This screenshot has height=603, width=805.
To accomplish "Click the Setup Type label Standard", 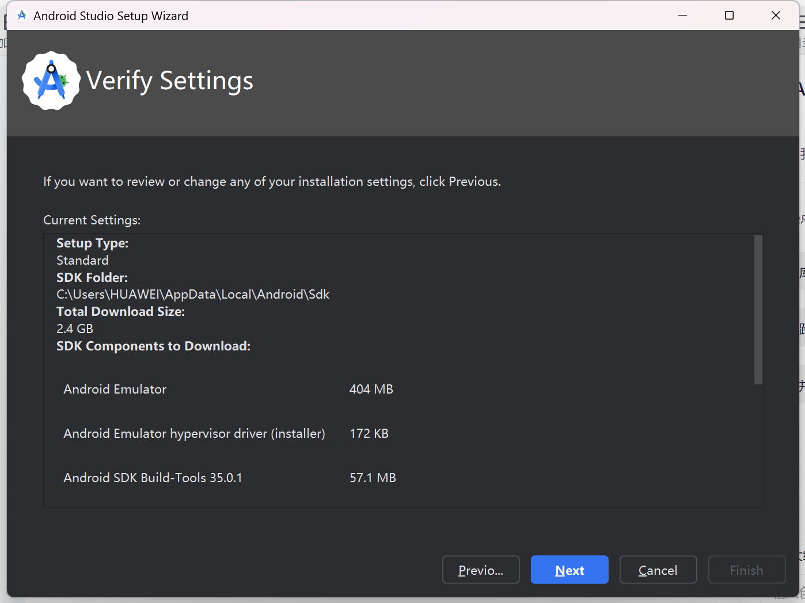I will (82, 260).
